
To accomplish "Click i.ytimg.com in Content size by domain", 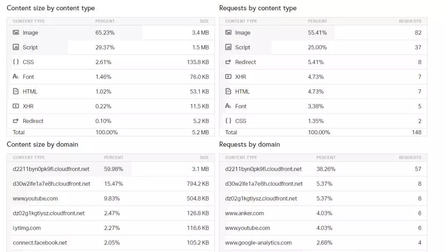I will (27, 228).
